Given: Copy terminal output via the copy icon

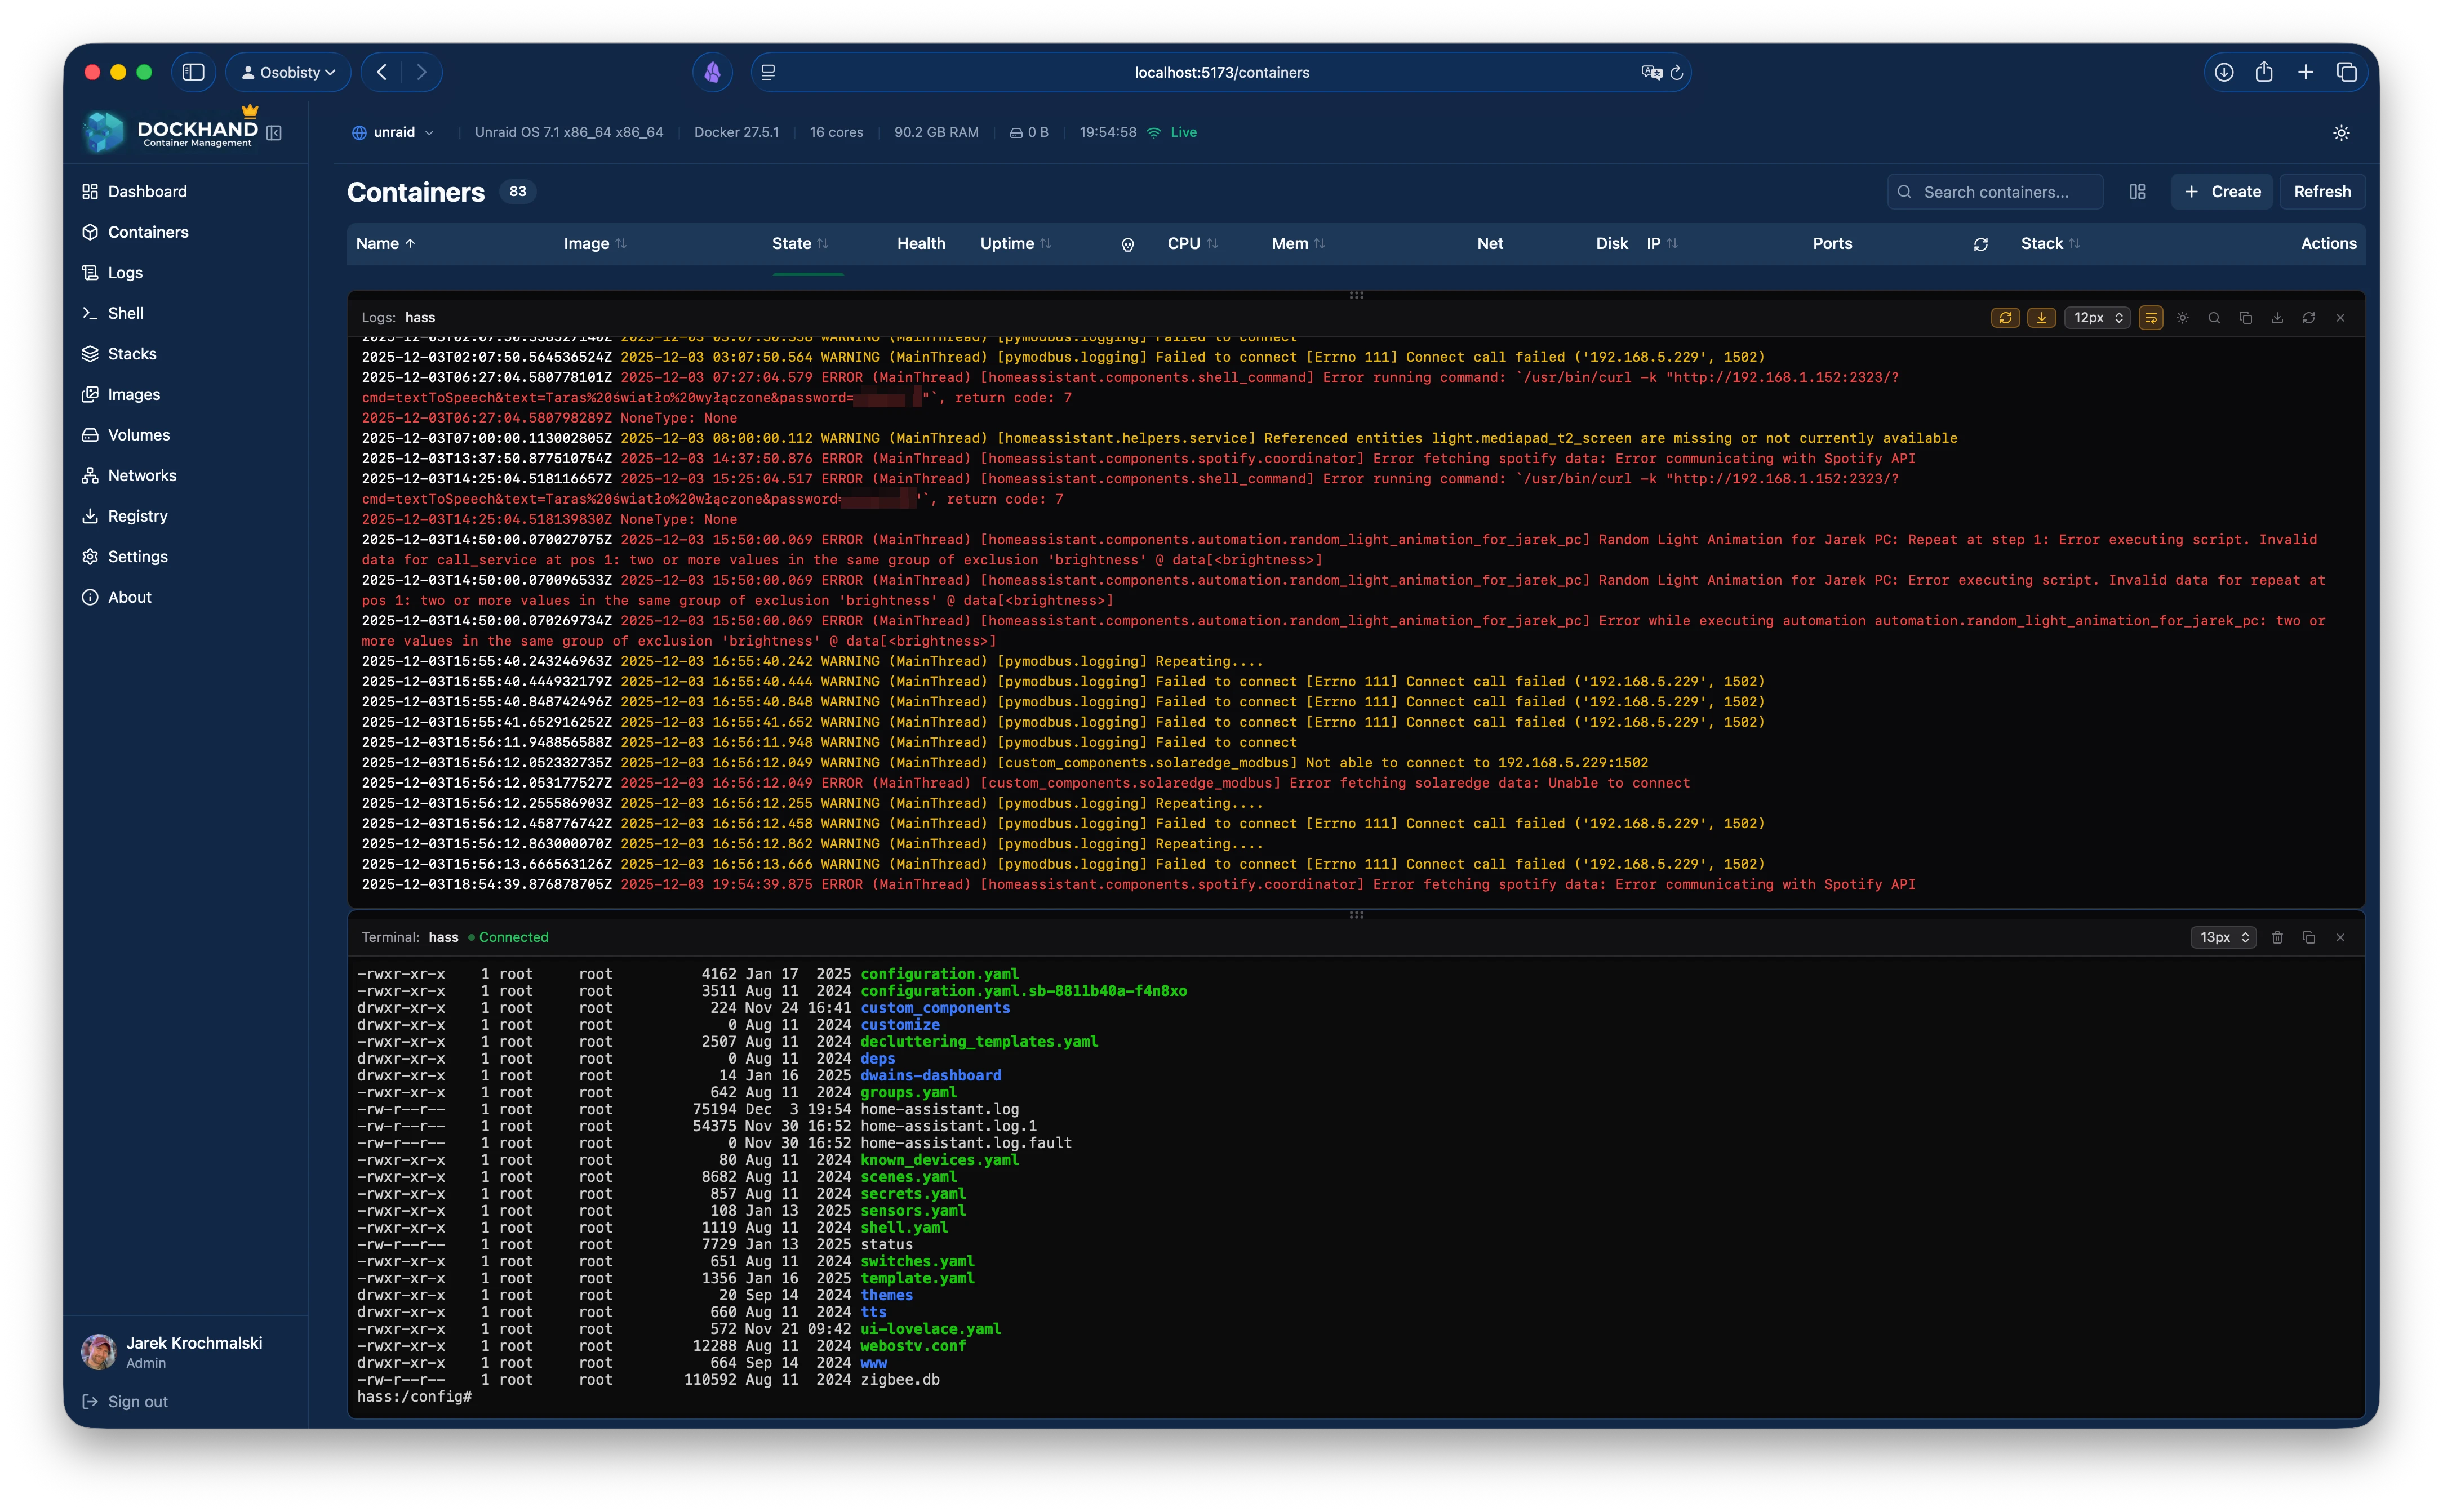Looking at the screenshot, I should pos(2310,938).
